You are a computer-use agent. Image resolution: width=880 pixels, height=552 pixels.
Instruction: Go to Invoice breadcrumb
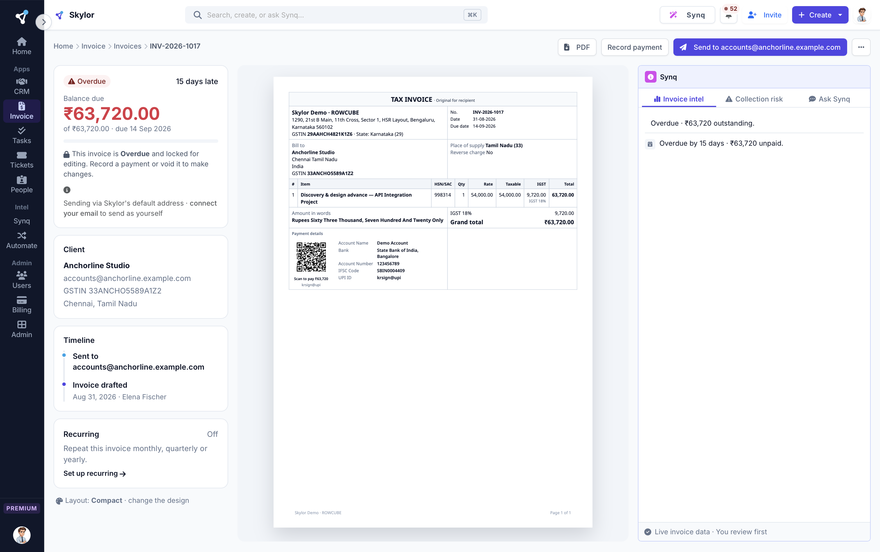(93, 46)
